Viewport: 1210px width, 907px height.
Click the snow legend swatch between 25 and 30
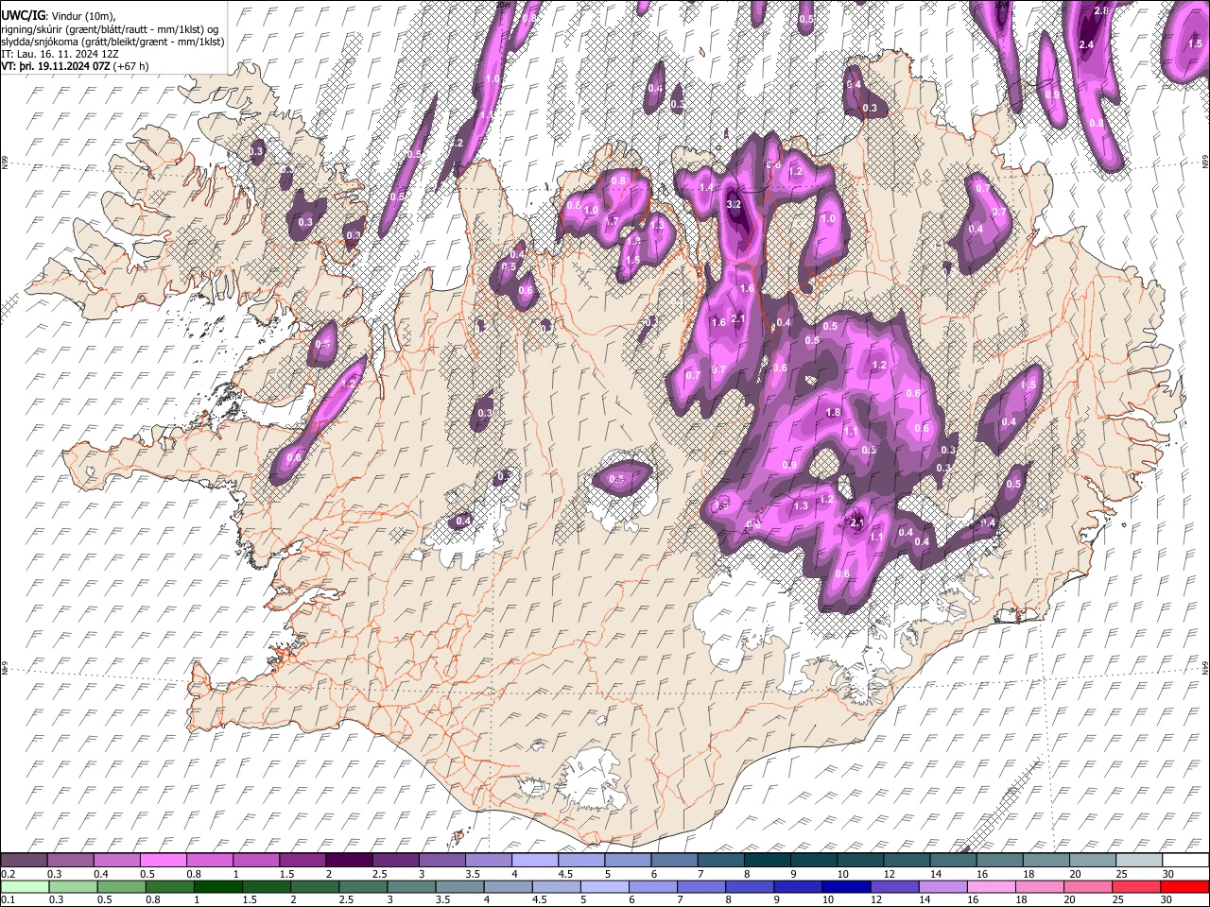tap(1141, 860)
